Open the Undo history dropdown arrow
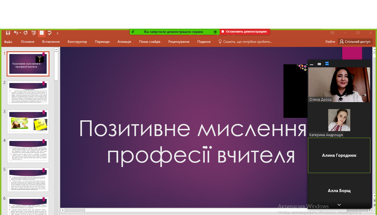The image size is (377, 215). (x=20, y=33)
